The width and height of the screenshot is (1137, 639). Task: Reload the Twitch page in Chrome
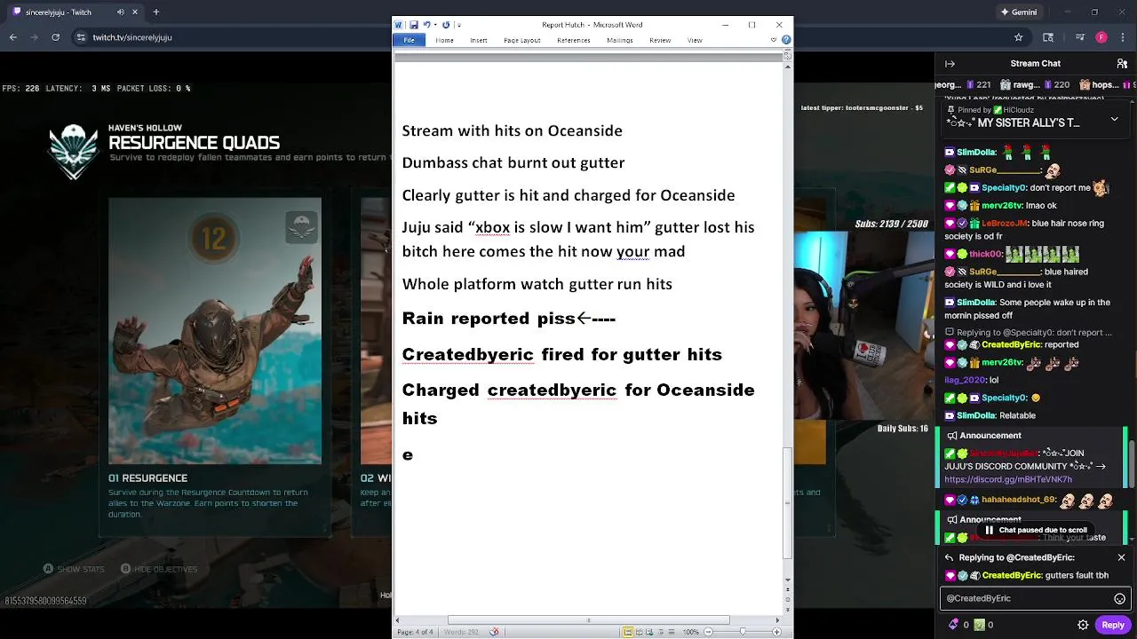(x=56, y=37)
